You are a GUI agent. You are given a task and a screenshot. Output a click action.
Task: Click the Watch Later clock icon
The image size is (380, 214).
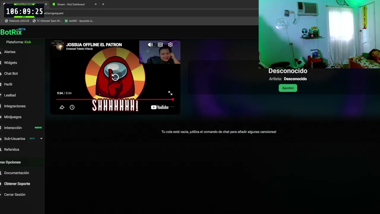[x=72, y=107]
